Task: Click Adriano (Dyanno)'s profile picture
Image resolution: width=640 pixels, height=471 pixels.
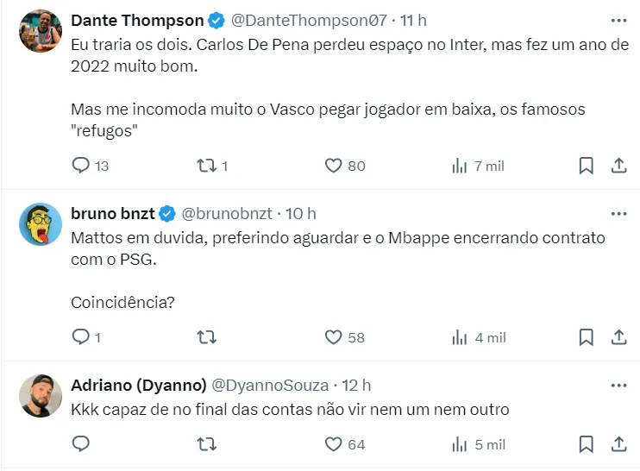Action: coord(40,396)
